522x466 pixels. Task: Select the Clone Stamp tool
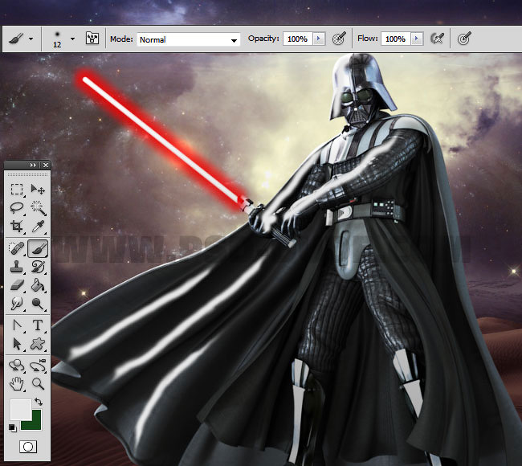coord(16,267)
